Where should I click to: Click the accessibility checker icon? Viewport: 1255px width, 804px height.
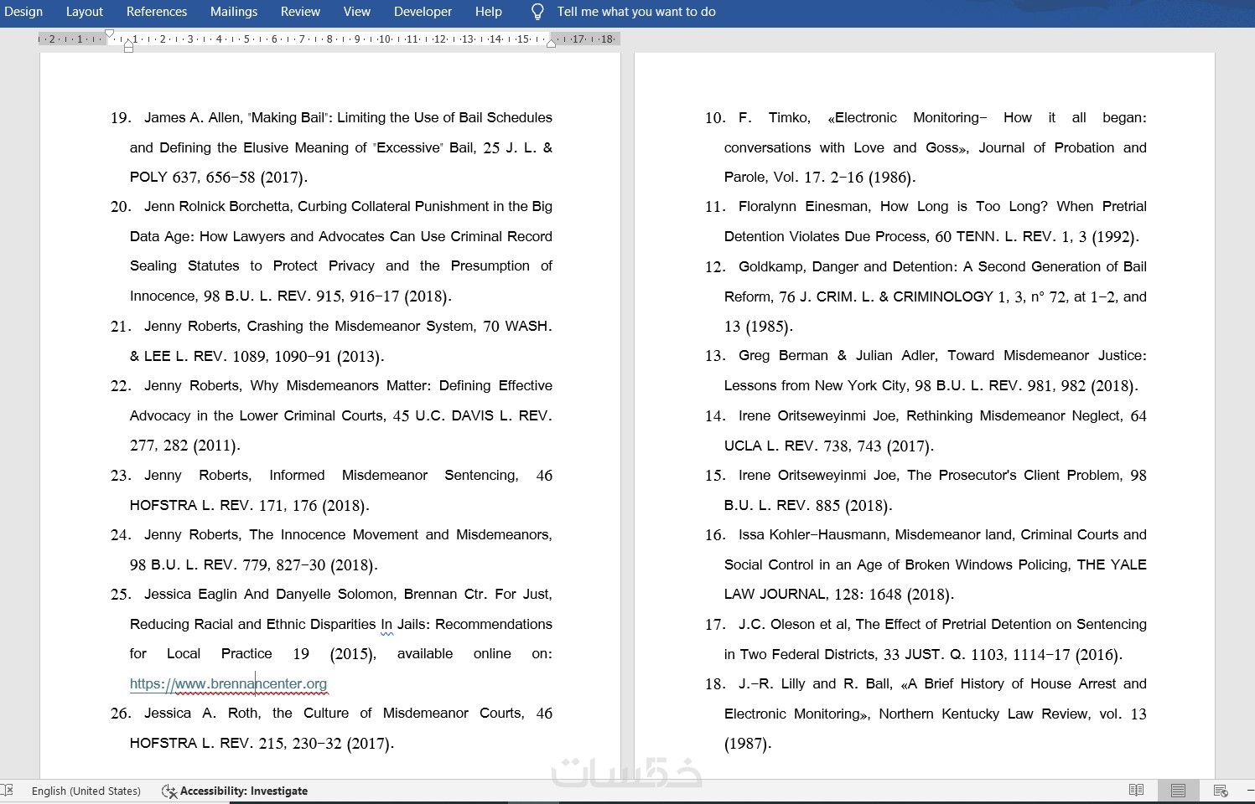coord(169,791)
